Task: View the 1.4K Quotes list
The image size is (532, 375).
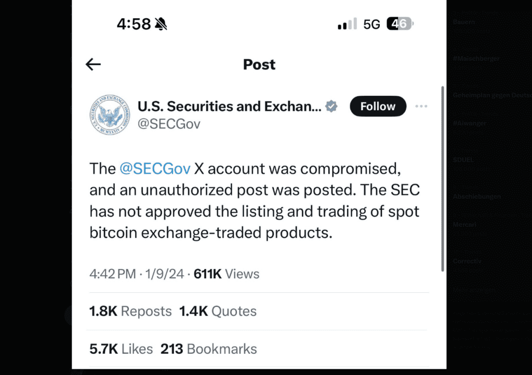Action: (218, 311)
